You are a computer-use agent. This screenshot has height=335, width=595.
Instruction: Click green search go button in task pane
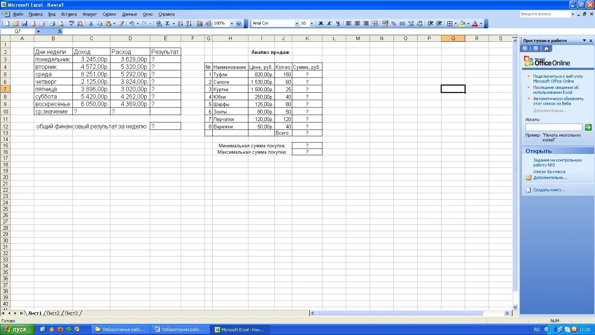(588, 127)
